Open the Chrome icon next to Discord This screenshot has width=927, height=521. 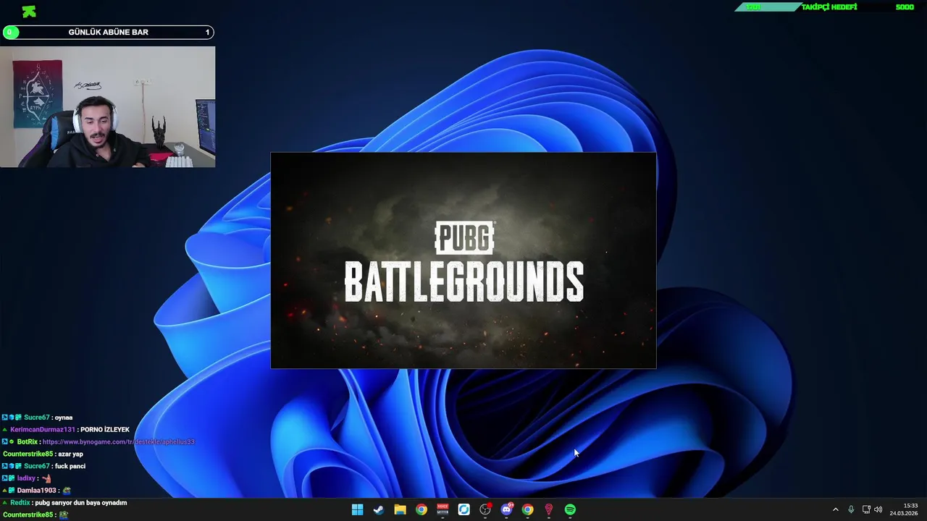point(527,509)
